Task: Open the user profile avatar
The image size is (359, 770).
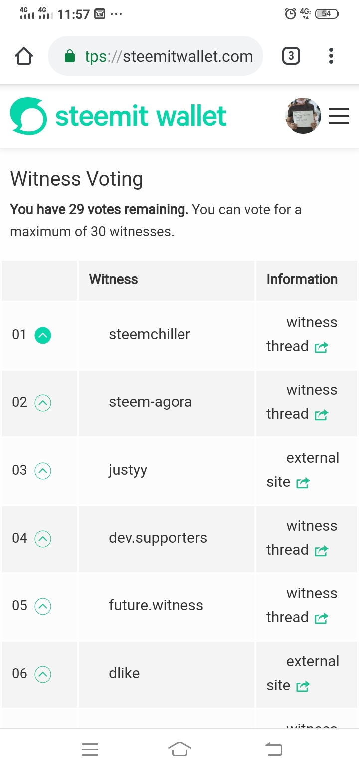Action: pyautogui.click(x=303, y=116)
